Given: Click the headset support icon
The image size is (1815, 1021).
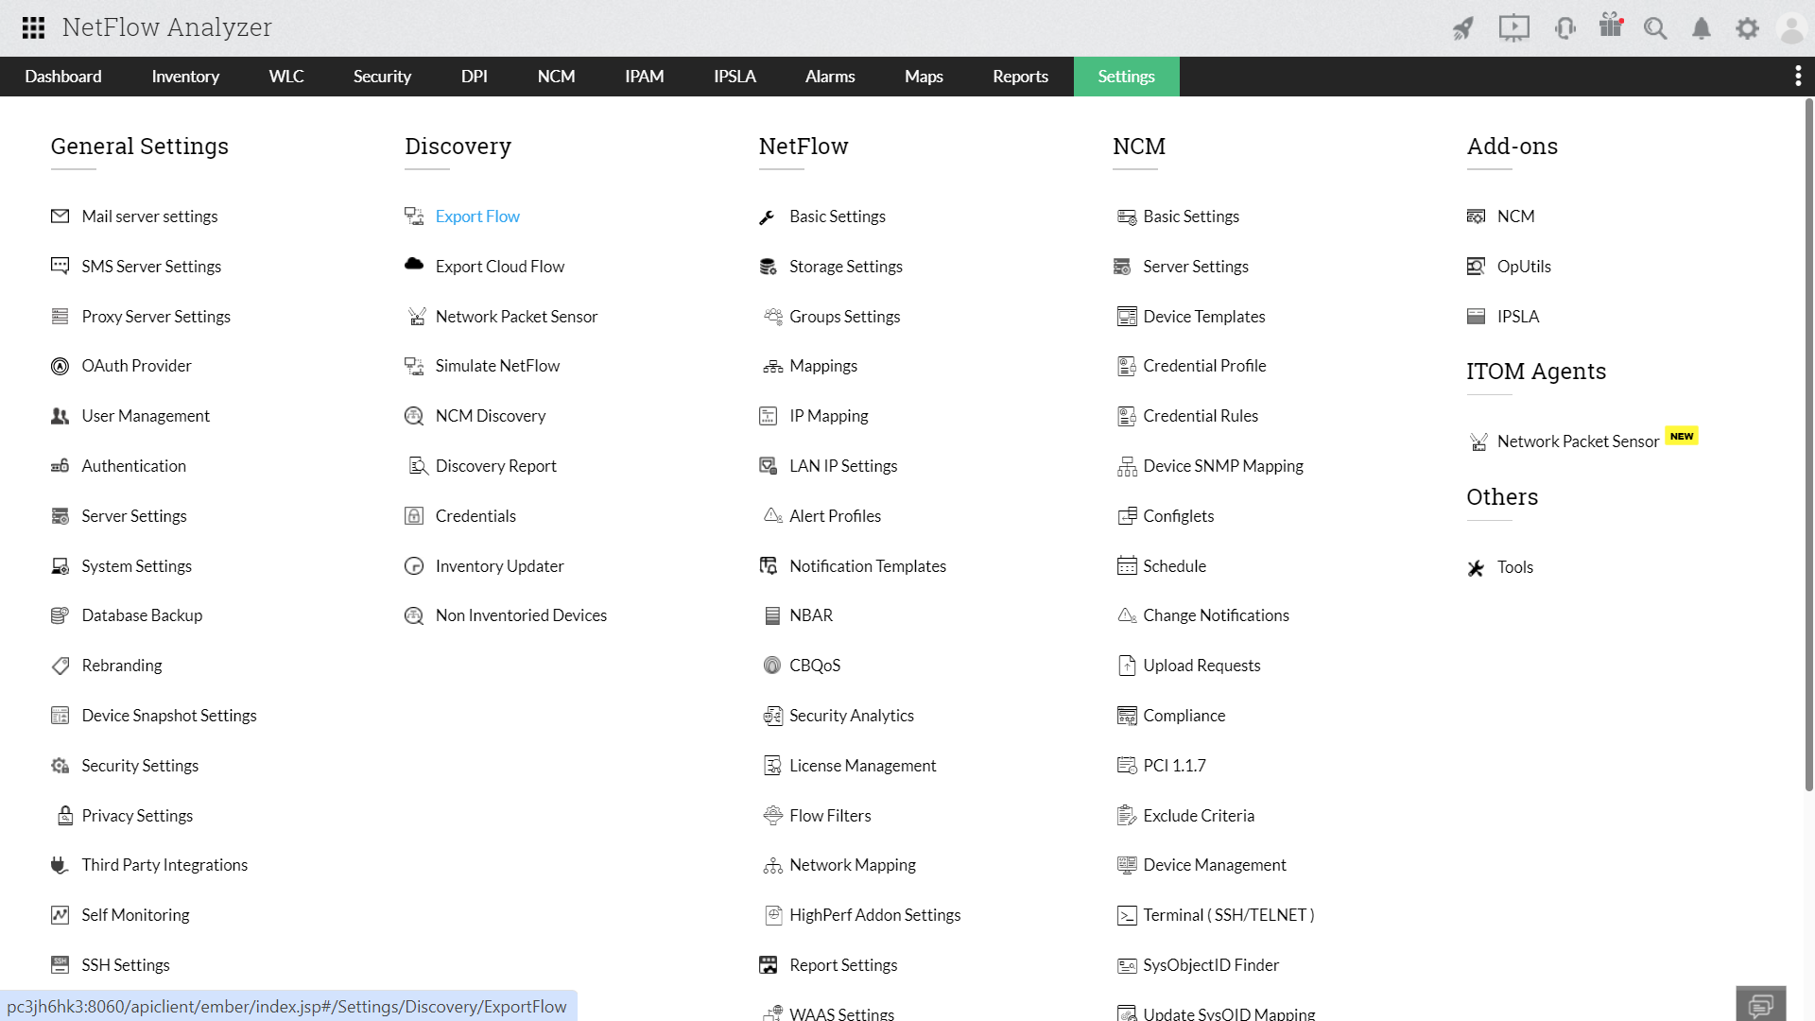Looking at the screenshot, I should pyautogui.click(x=1564, y=28).
